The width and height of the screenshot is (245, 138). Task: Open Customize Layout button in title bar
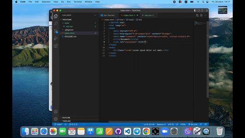207,10
